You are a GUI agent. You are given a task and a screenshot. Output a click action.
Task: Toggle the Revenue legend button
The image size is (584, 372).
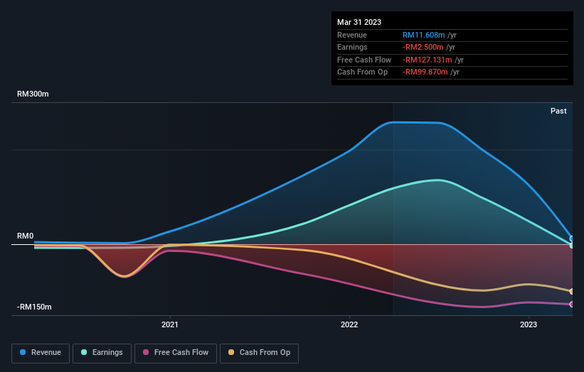click(x=41, y=353)
